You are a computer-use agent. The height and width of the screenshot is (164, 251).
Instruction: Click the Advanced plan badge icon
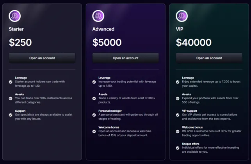pyautogui.click(x=98, y=16)
